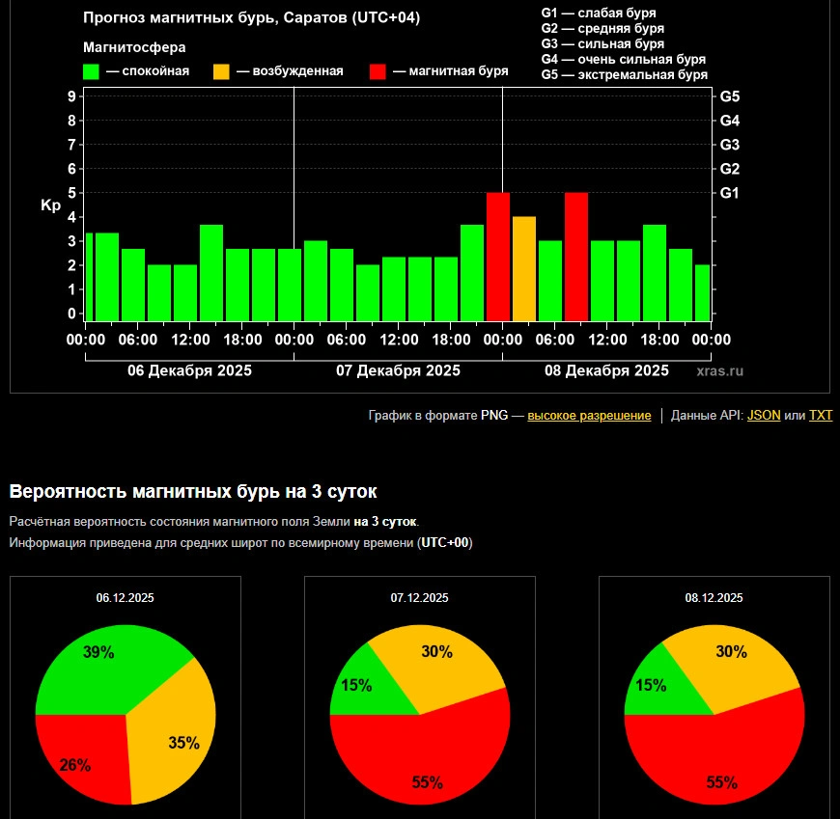Image resolution: width=840 pixels, height=819 pixels.
Task: Click the "06 Декабря 2025" axis date label
Action: point(189,370)
